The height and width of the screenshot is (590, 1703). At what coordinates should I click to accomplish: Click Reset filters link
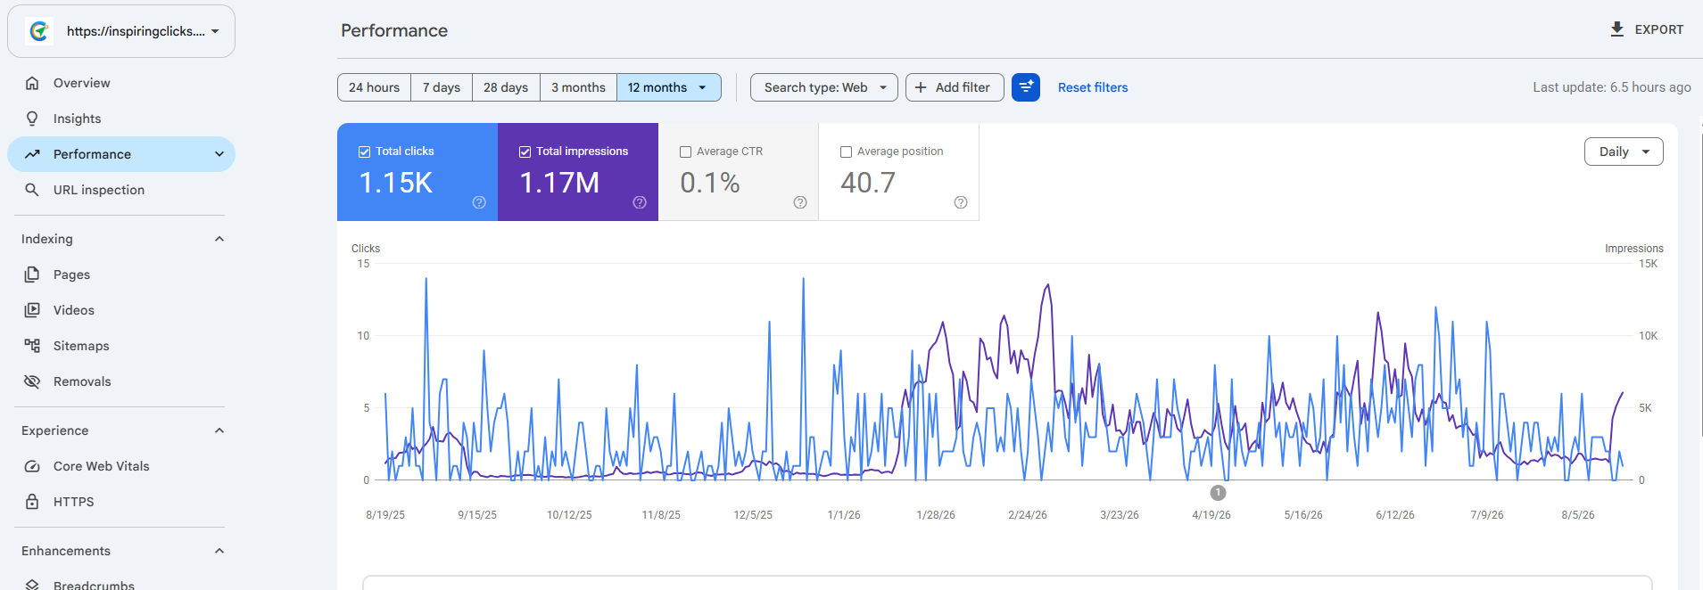1093,87
